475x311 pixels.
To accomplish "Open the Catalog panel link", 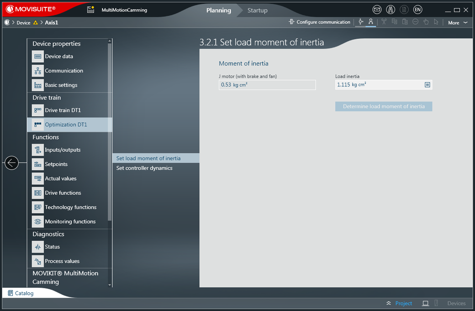I will point(21,293).
